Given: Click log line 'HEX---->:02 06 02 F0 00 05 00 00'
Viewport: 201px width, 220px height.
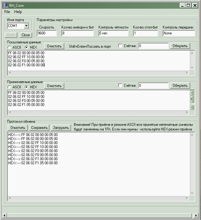Looking at the screenshot, I should 33,151.
